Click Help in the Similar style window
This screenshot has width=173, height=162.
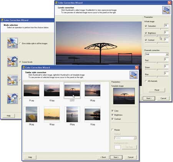[30, 157]
